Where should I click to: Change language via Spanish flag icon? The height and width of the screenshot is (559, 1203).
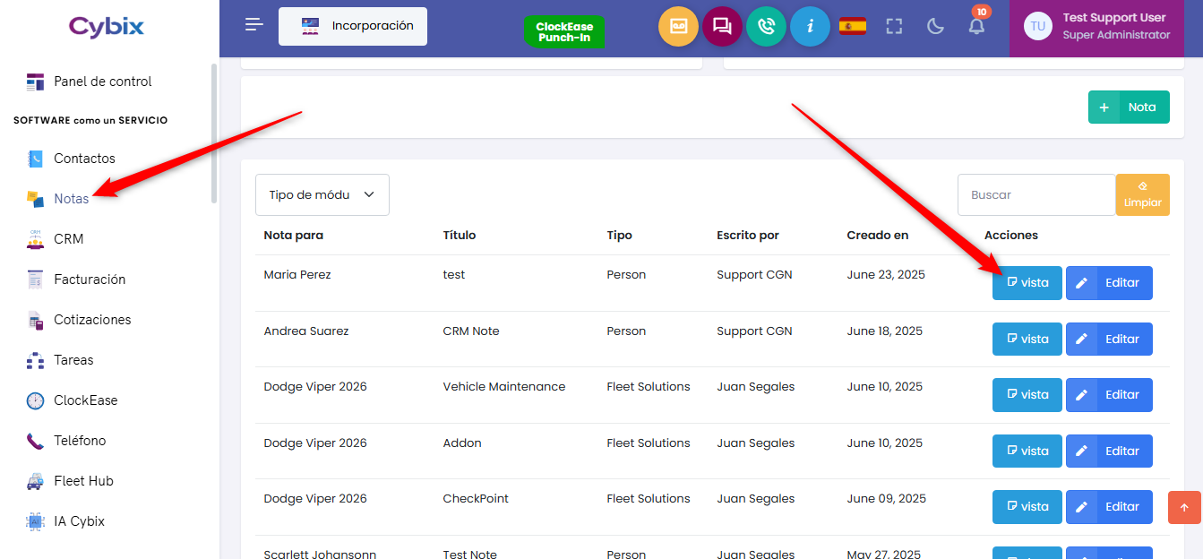[853, 26]
